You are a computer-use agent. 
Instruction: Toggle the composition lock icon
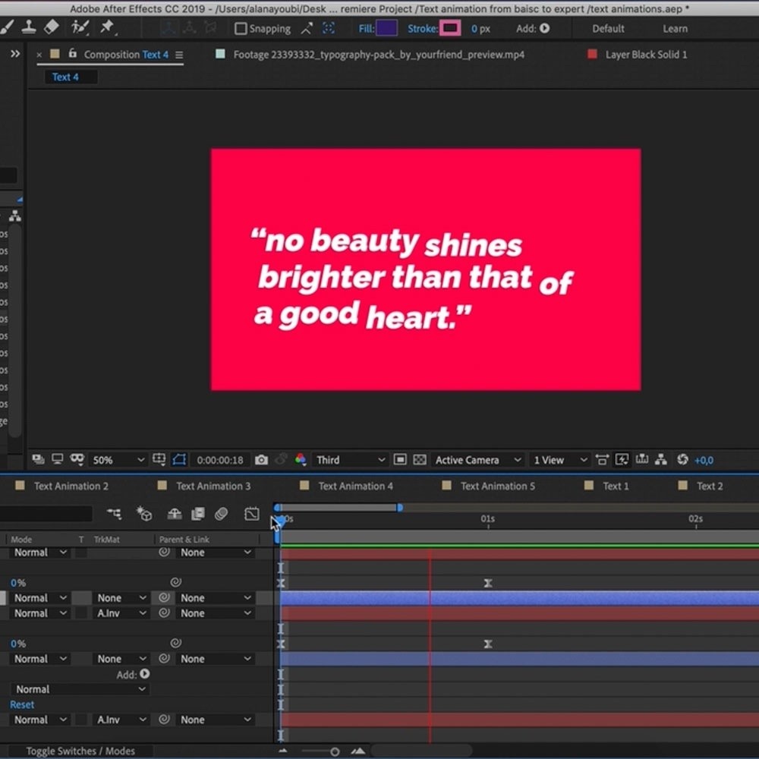73,54
